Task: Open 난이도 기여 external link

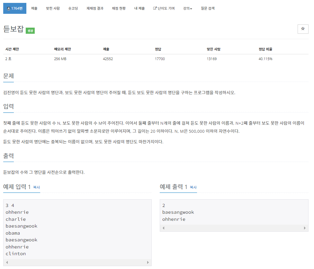Action: coord(164,8)
